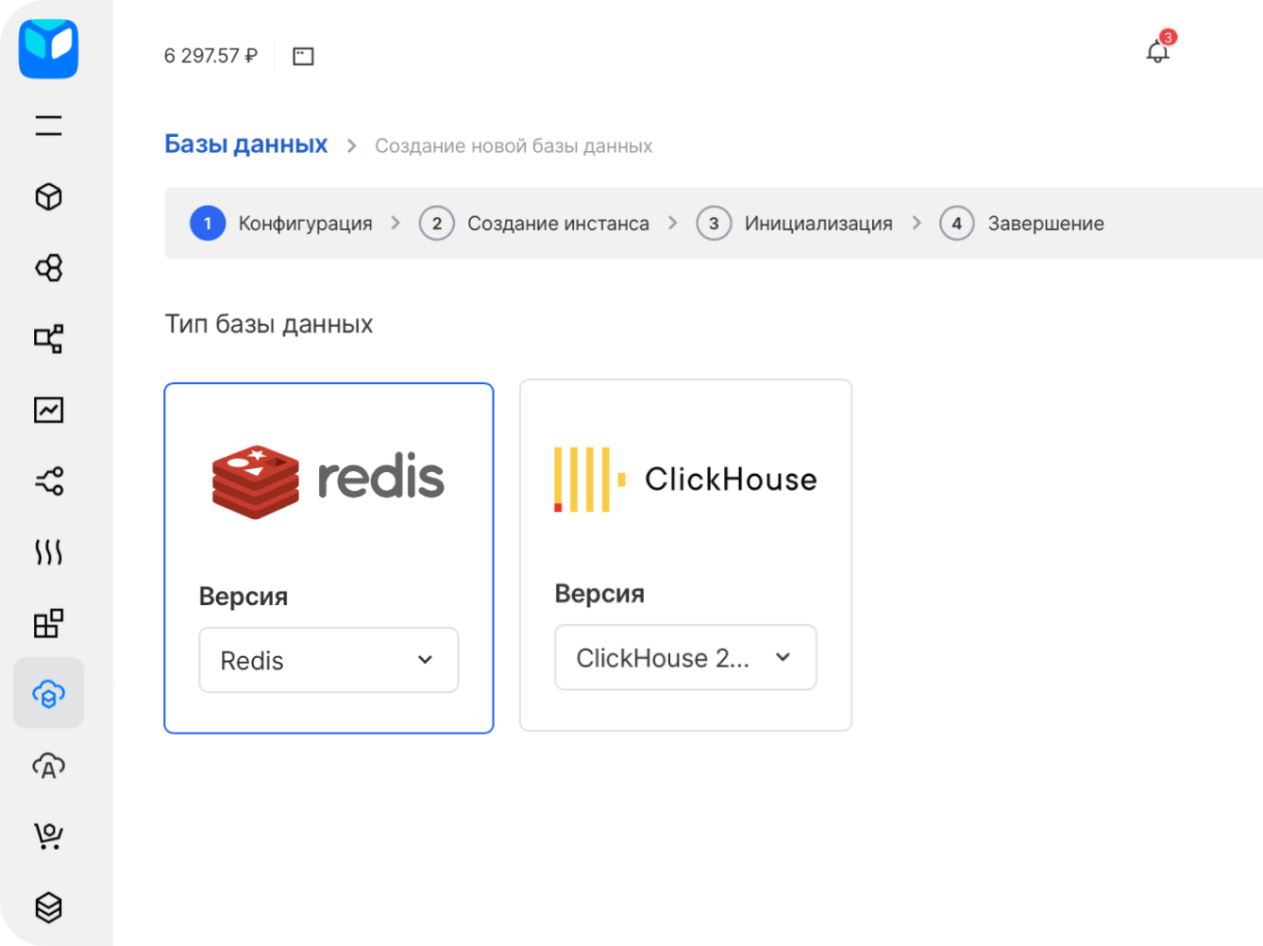Click the account balance 6 297.57 ₽
This screenshot has width=1263, height=946.
tap(210, 56)
